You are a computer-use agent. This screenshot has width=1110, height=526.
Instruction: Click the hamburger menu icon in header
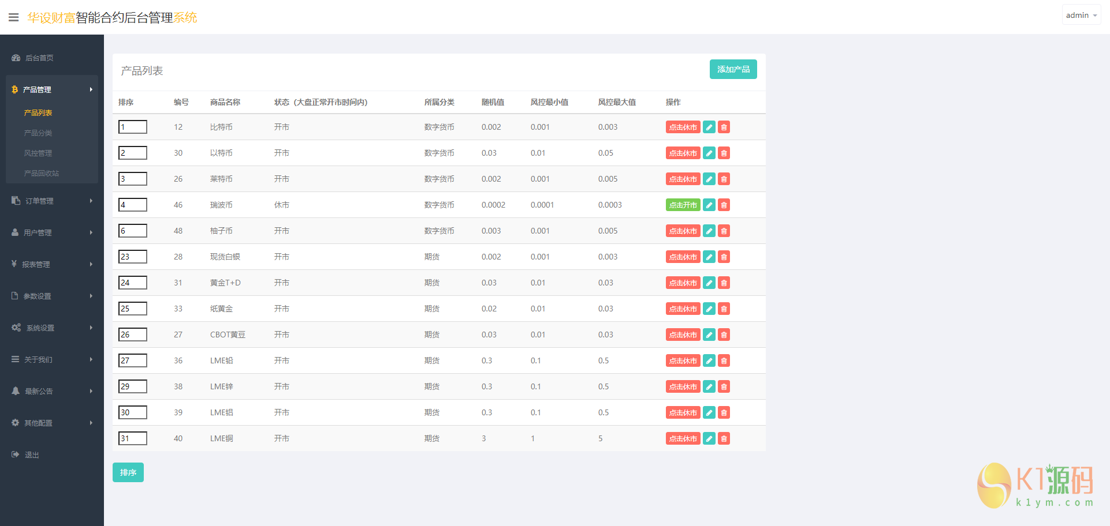click(13, 17)
